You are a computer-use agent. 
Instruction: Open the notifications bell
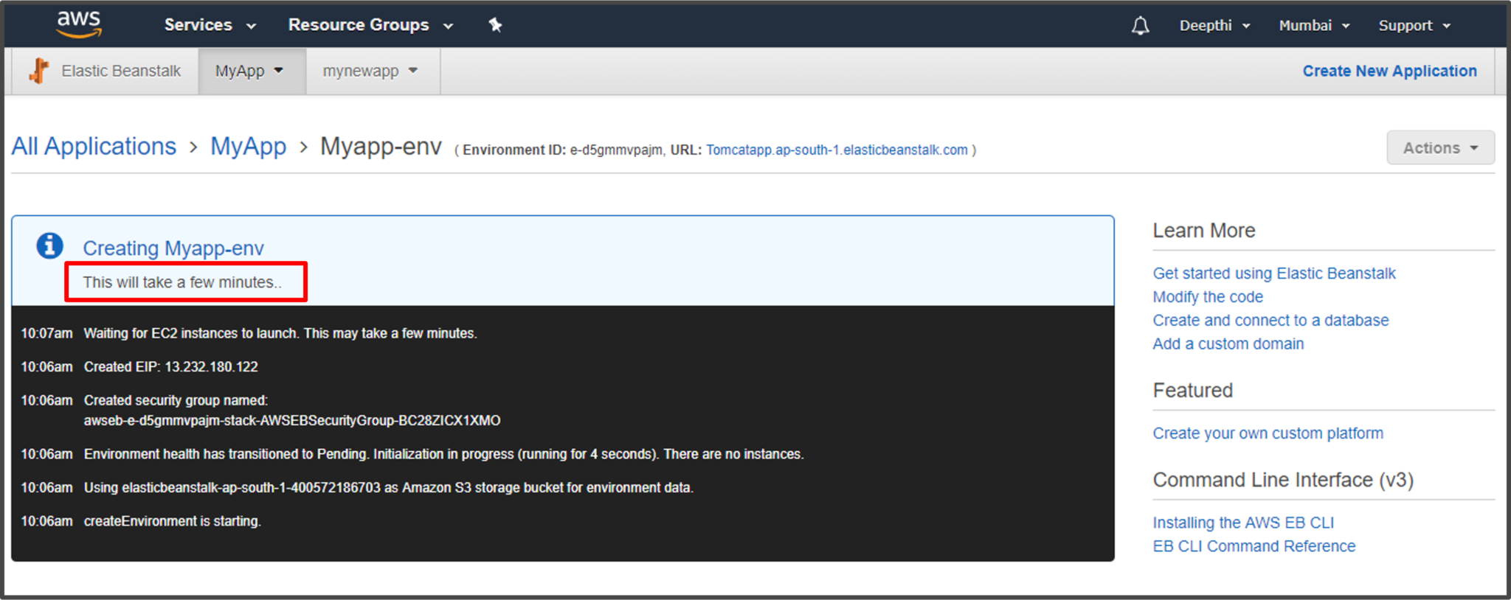pyautogui.click(x=1141, y=26)
